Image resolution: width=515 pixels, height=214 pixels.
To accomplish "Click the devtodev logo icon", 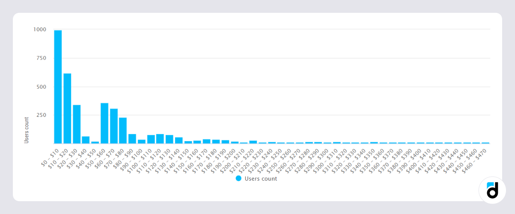I will 492,190.
